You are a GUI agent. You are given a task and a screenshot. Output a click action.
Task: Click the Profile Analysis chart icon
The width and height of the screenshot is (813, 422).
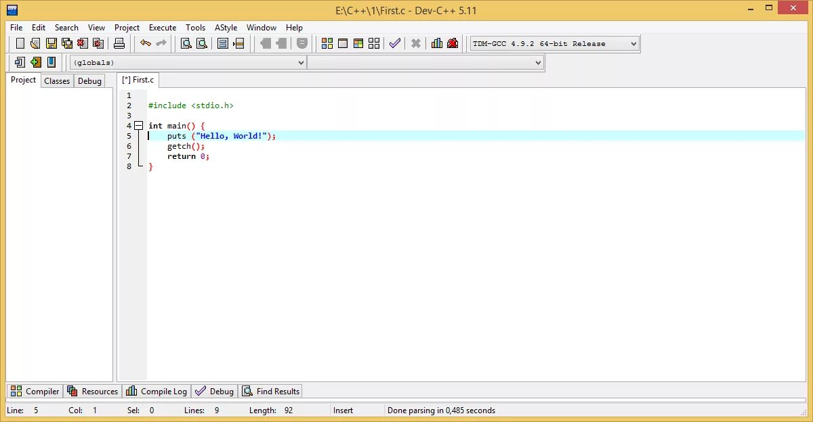[437, 43]
